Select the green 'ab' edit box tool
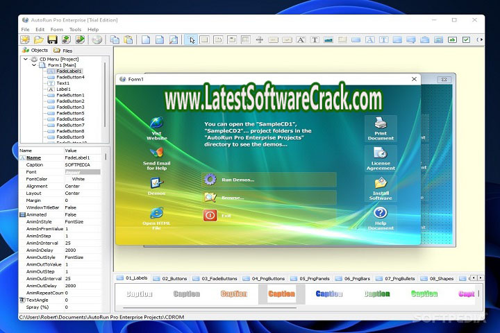This screenshot has width=500, height=333. [x=452, y=40]
